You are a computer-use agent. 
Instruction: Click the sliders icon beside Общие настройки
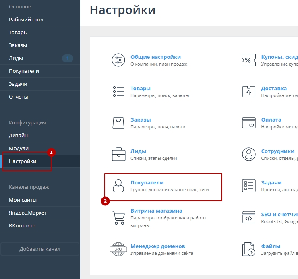tap(118, 60)
